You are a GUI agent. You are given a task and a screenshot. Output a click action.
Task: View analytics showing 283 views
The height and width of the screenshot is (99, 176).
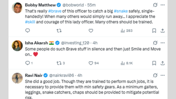point(126,31)
